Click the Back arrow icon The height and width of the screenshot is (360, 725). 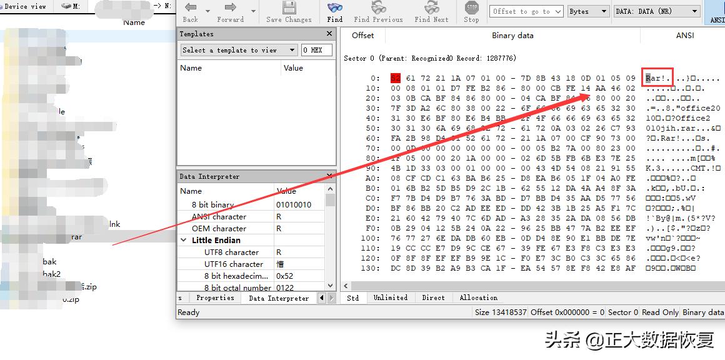(x=190, y=8)
